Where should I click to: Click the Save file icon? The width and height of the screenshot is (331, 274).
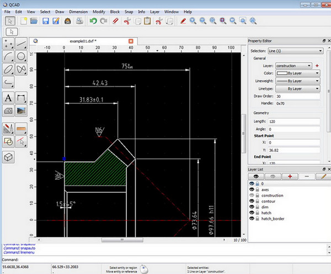click(x=45, y=21)
